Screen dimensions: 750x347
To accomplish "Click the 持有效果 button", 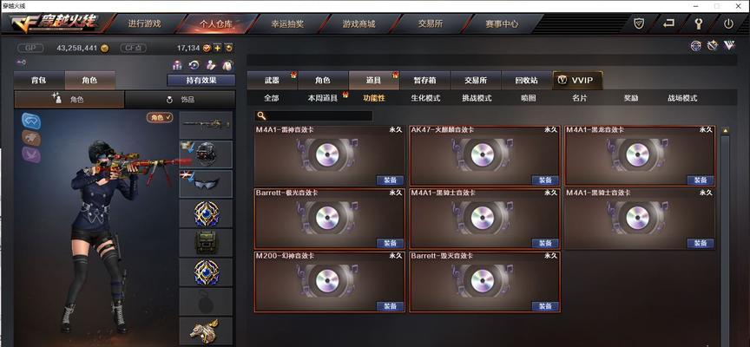I will click(x=201, y=81).
